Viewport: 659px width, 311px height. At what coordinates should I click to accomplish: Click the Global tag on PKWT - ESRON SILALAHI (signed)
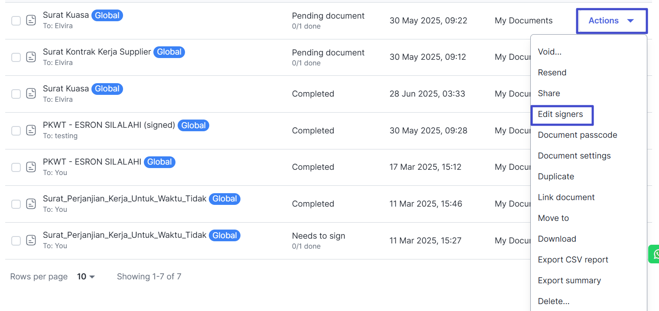[x=193, y=126]
